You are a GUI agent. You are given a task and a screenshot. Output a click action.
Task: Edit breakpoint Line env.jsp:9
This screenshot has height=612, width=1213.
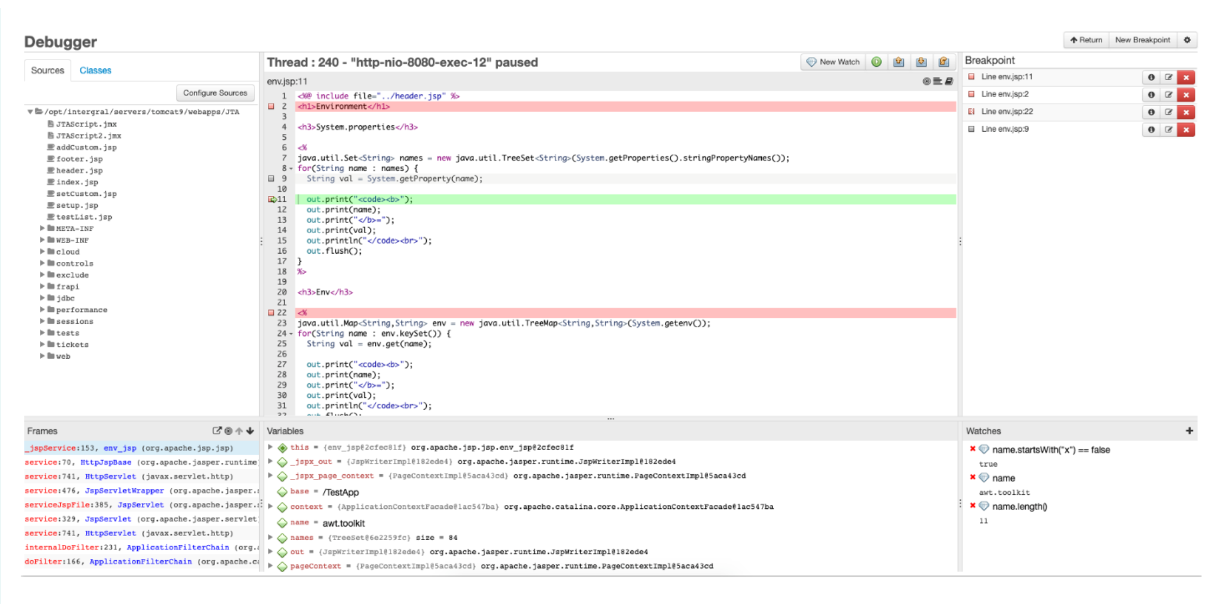[x=1168, y=129]
